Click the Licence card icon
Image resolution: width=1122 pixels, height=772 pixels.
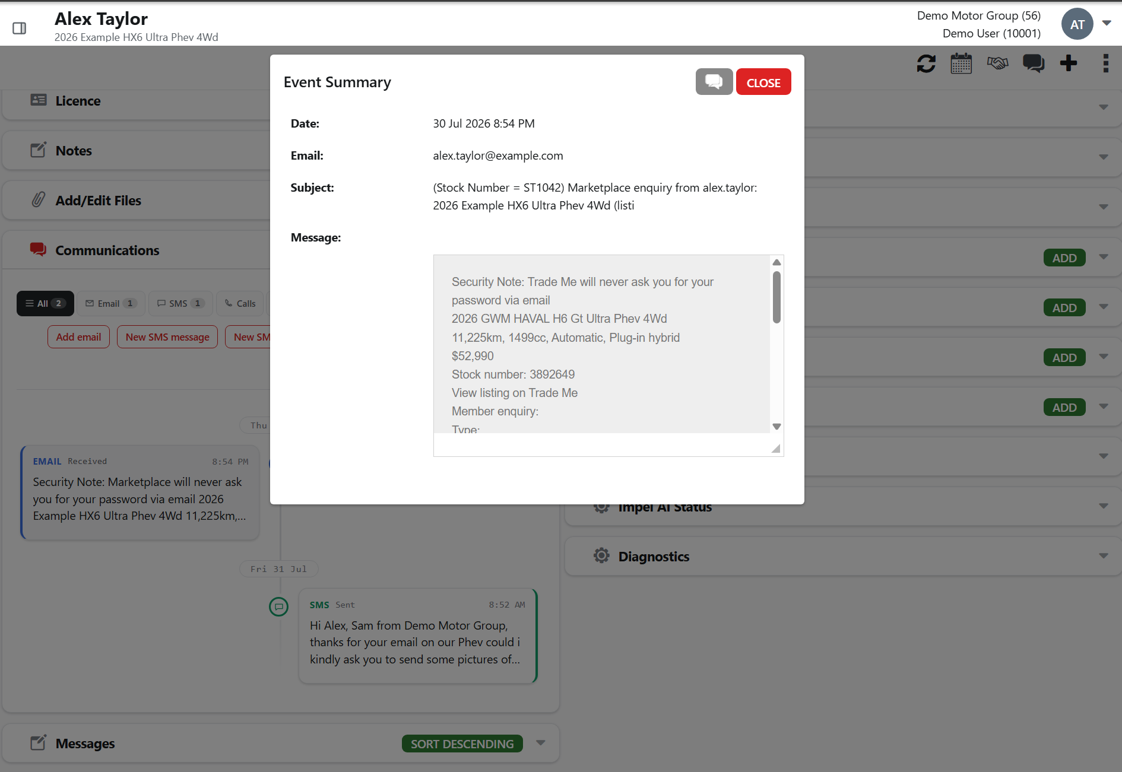tap(39, 100)
